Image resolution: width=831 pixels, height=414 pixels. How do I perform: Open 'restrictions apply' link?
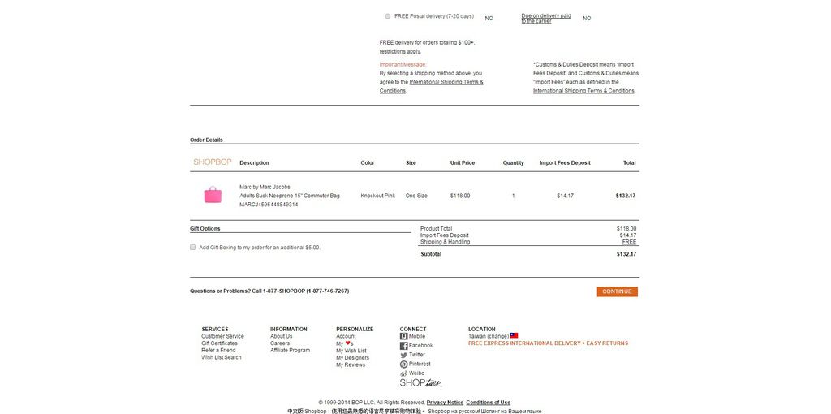(399, 51)
